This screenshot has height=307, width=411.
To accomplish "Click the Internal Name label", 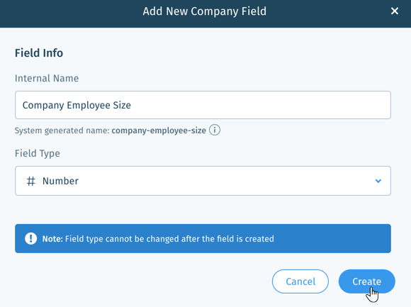I will coord(47,78).
